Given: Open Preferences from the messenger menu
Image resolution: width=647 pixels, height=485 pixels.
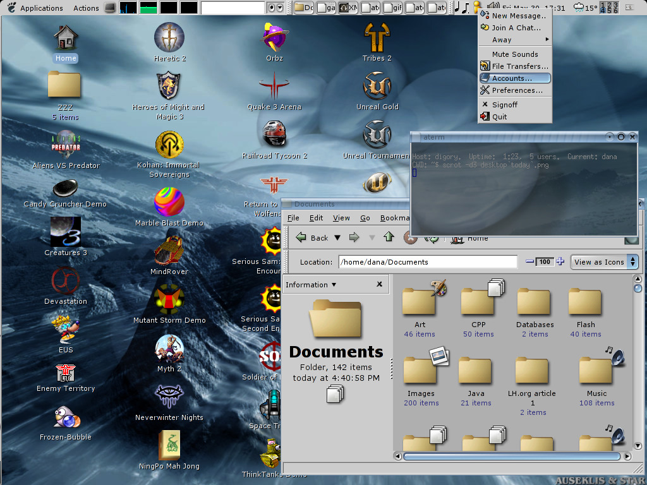Looking at the screenshot, I should (x=515, y=90).
